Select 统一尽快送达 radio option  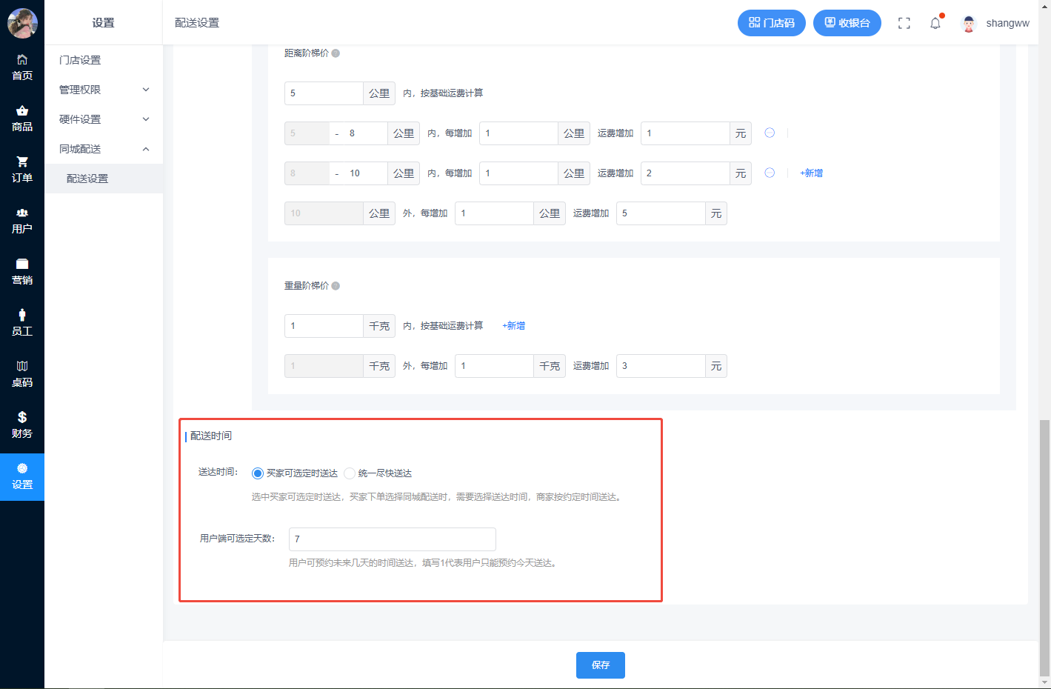pyautogui.click(x=350, y=473)
